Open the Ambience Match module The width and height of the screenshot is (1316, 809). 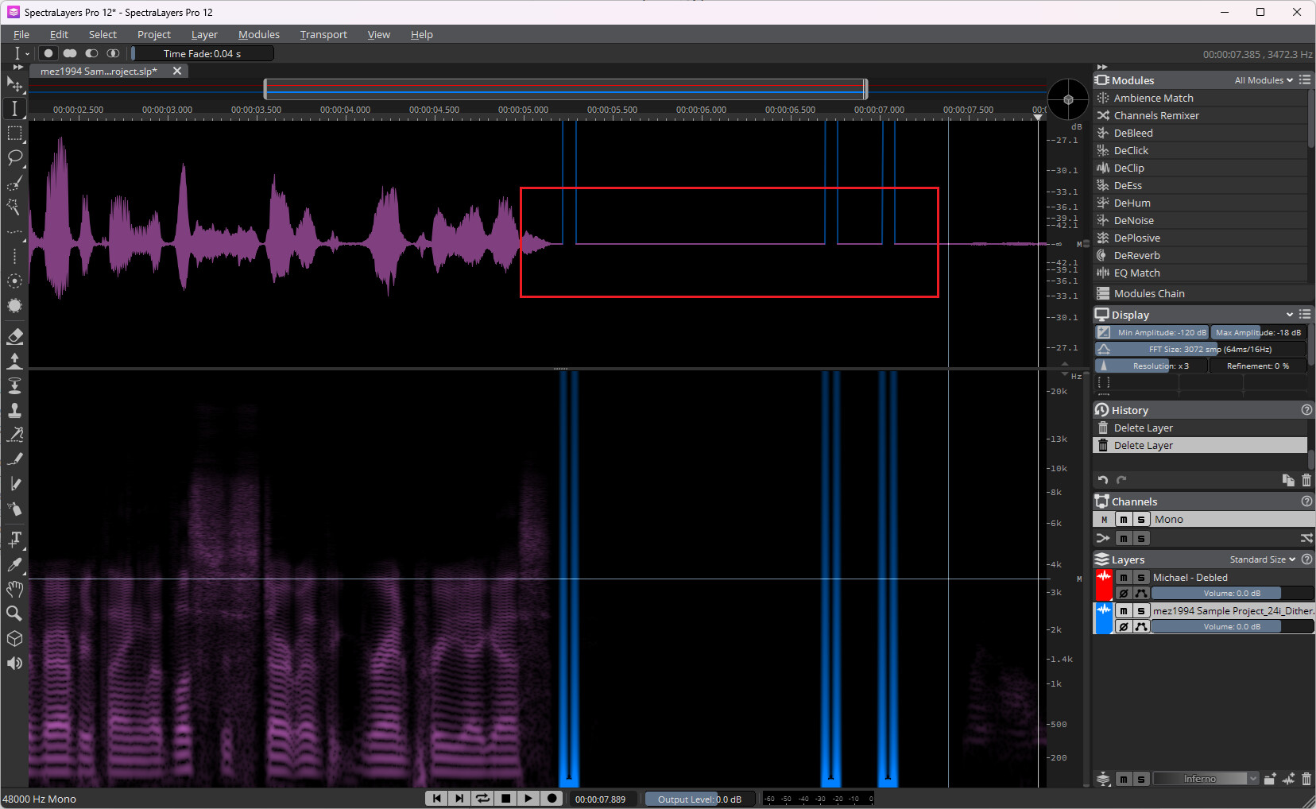coord(1200,98)
